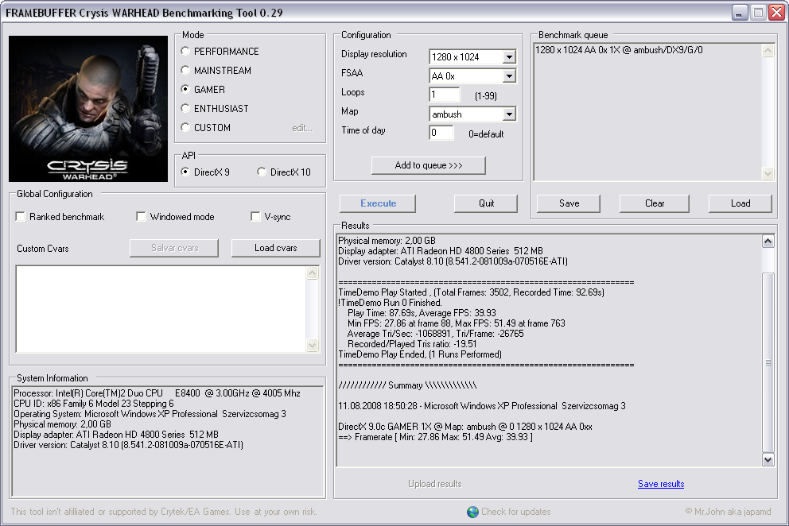Screen dimensions: 789x526
Task: Click the Add to queue button
Action: [428, 165]
